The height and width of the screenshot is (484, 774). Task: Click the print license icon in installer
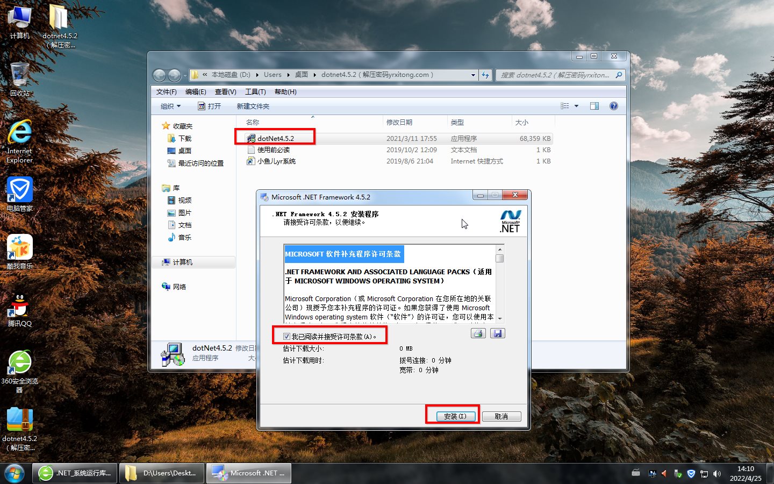[478, 333]
